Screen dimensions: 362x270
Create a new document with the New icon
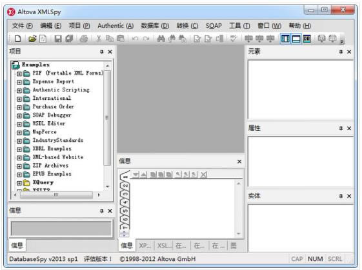(x=18, y=39)
